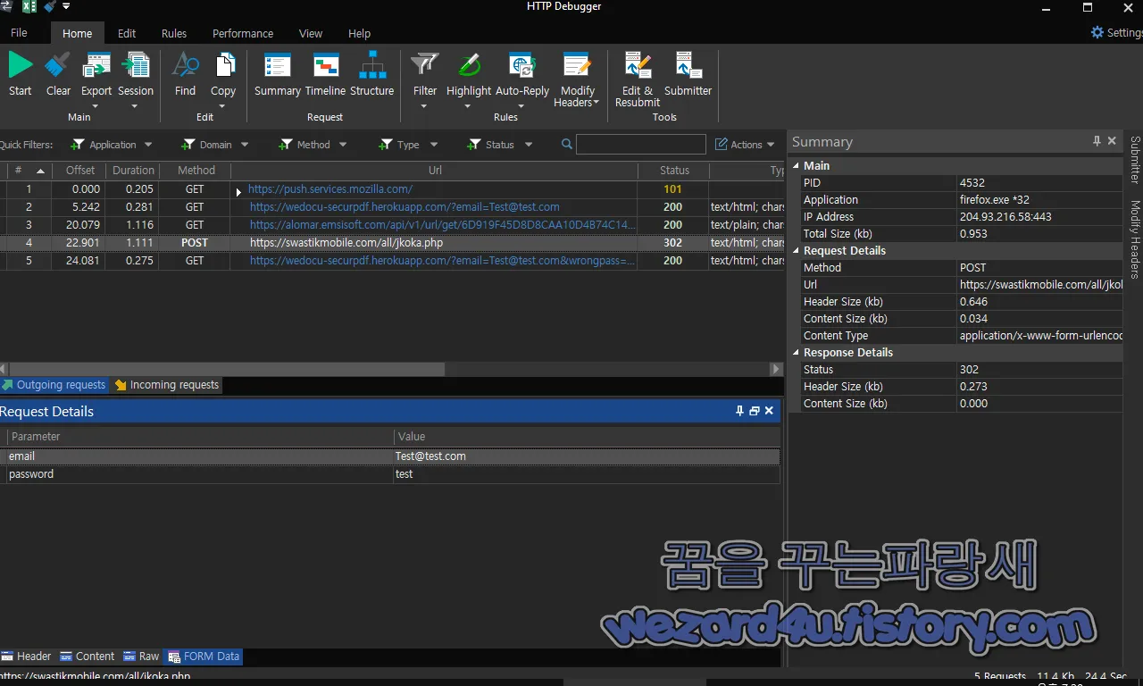The width and height of the screenshot is (1143, 686).
Task: Open the Filter rules tool
Action: point(425,80)
